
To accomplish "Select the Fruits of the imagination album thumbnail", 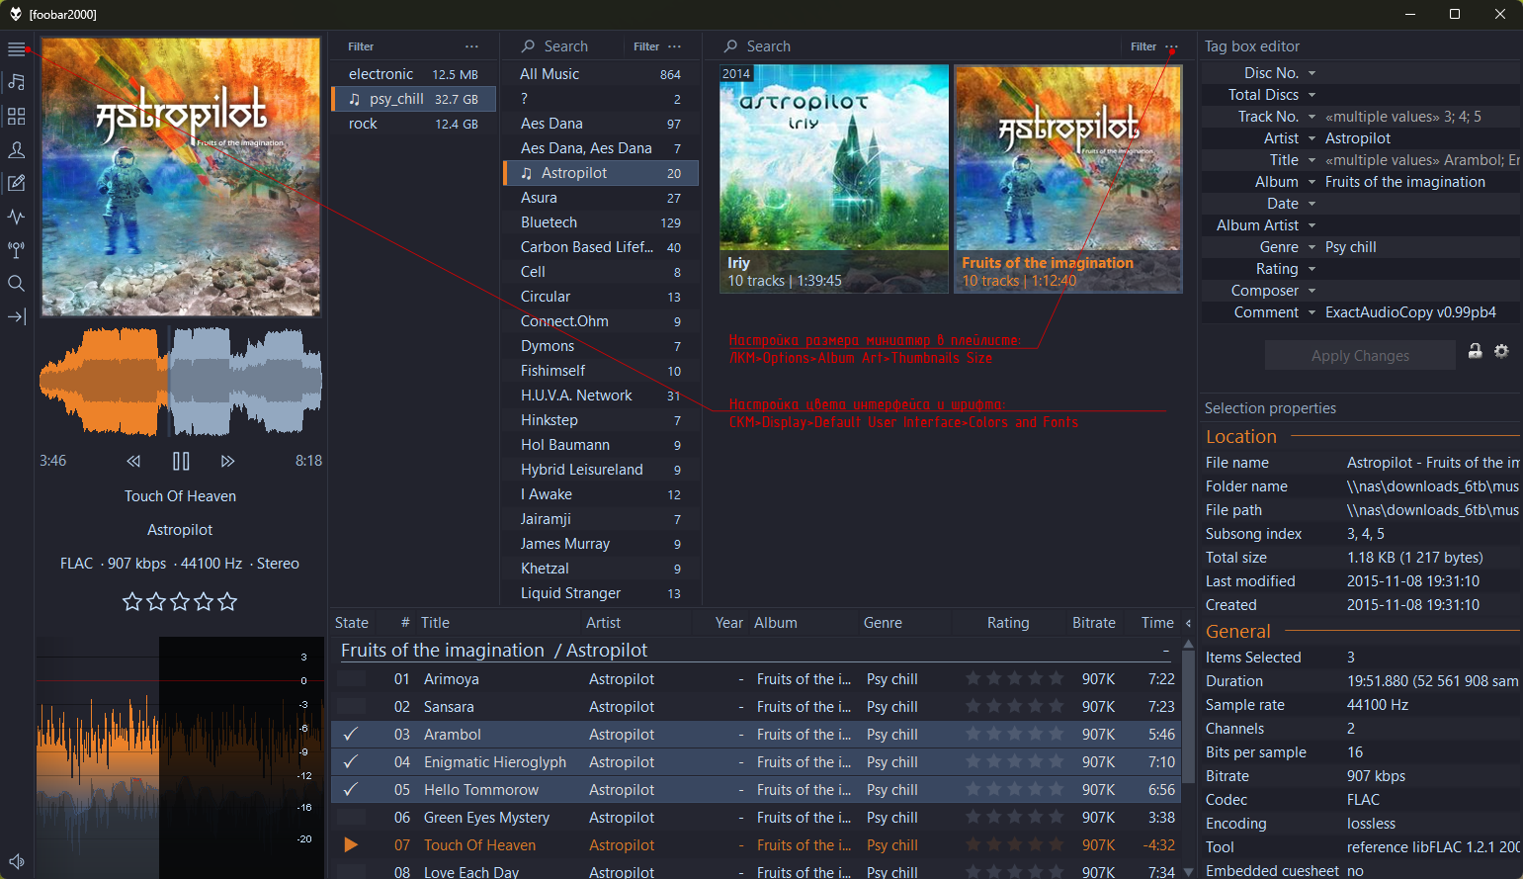I will click(1068, 179).
